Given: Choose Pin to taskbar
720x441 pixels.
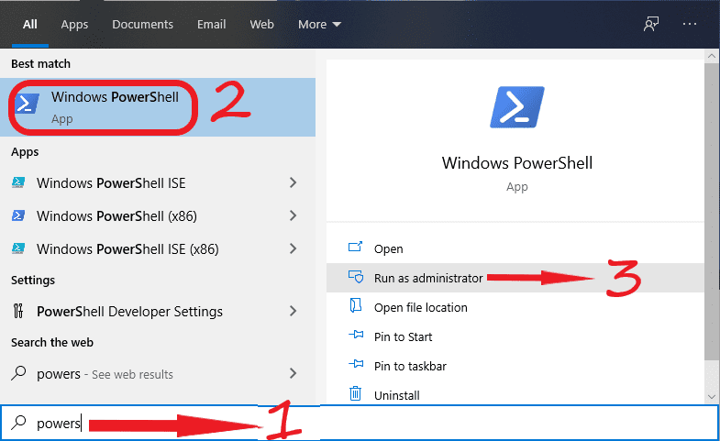Looking at the screenshot, I should pyautogui.click(x=515, y=366).
